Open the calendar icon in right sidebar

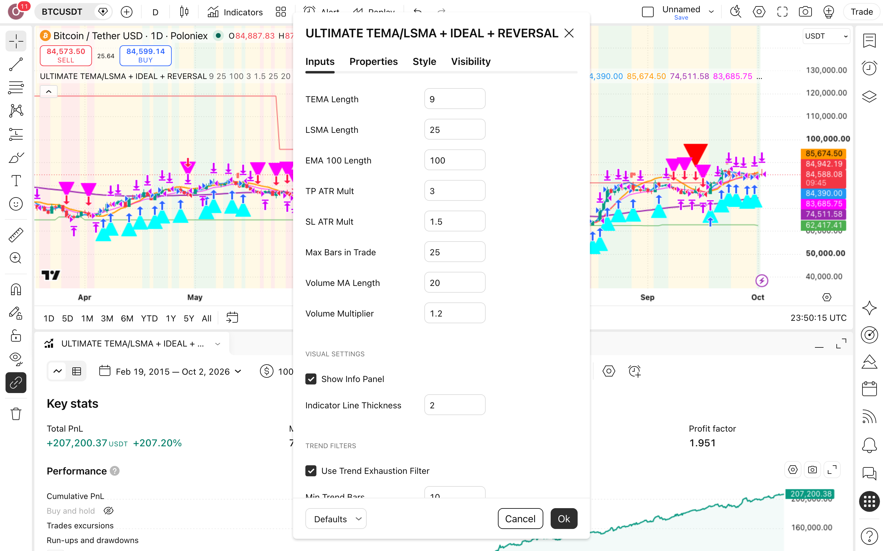(869, 389)
